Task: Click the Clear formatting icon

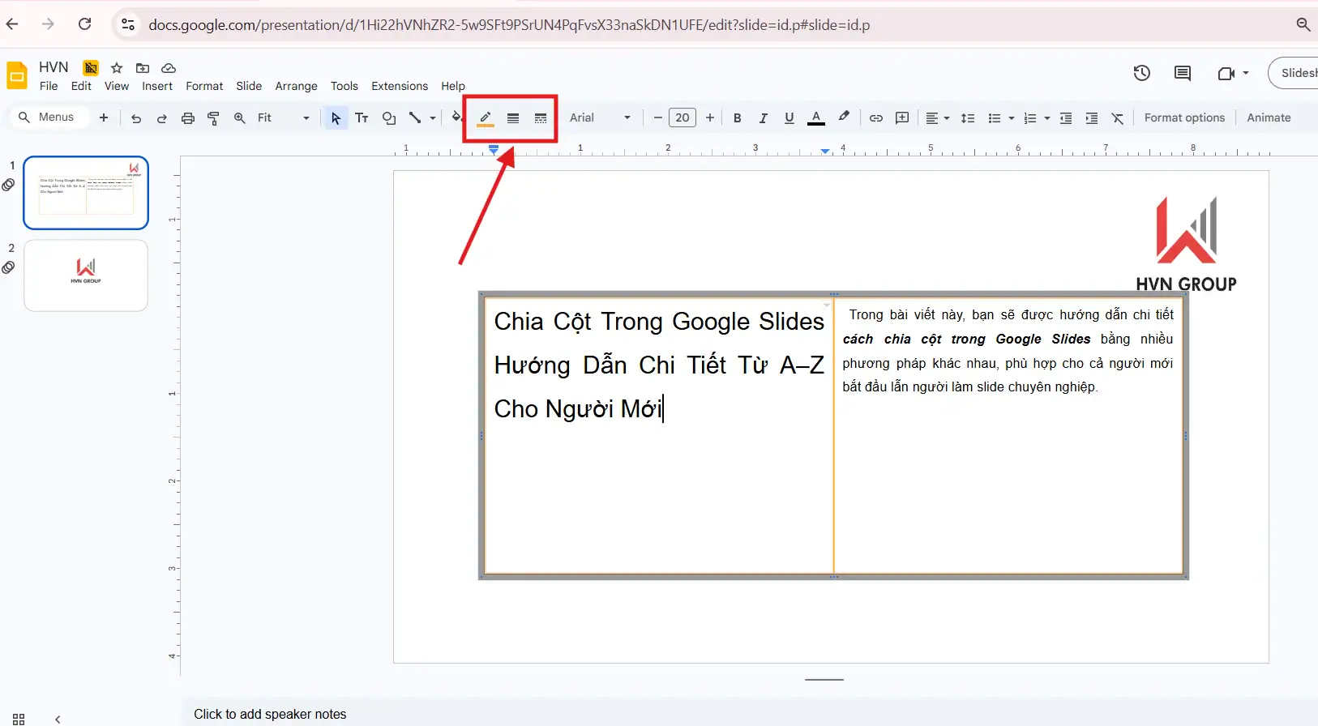Action: (1118, 118)
